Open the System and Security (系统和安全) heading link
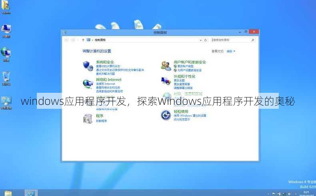The image size is (316, 196). coord(105,62)
